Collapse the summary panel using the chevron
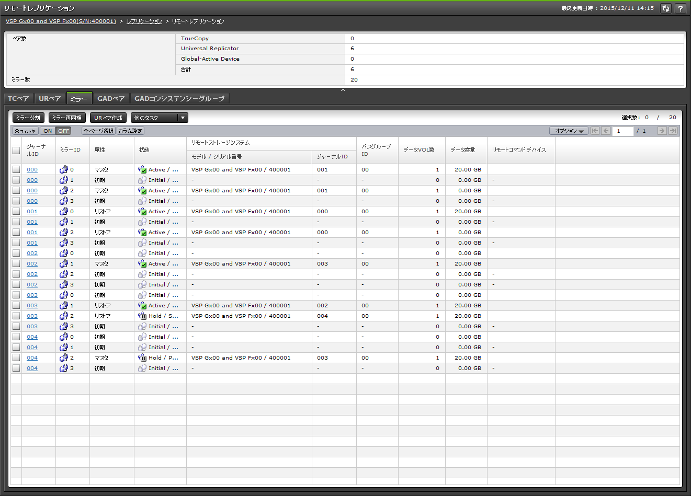This screenshot has width=691, height=496. pyautogui.click(x=343, y=90)
